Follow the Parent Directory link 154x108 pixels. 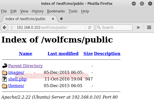(x=25, y=66)
